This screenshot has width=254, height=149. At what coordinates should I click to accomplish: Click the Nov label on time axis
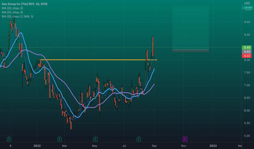[183, 146]
